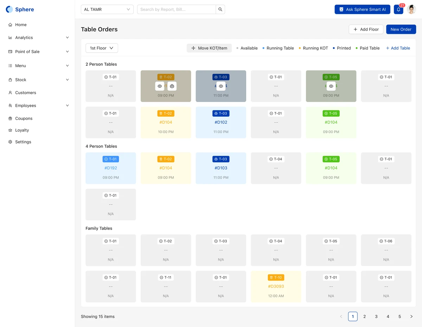The image size is (422, 327).
Task: Click the Paid Table legend label
Action: coord(370,48)
